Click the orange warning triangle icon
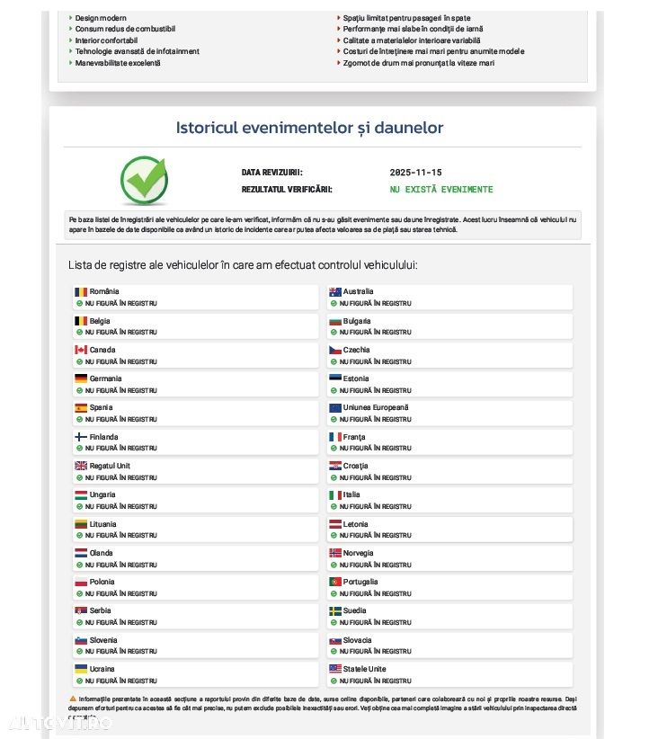Viewport: 649px width, 739px height. pos(73,699)
